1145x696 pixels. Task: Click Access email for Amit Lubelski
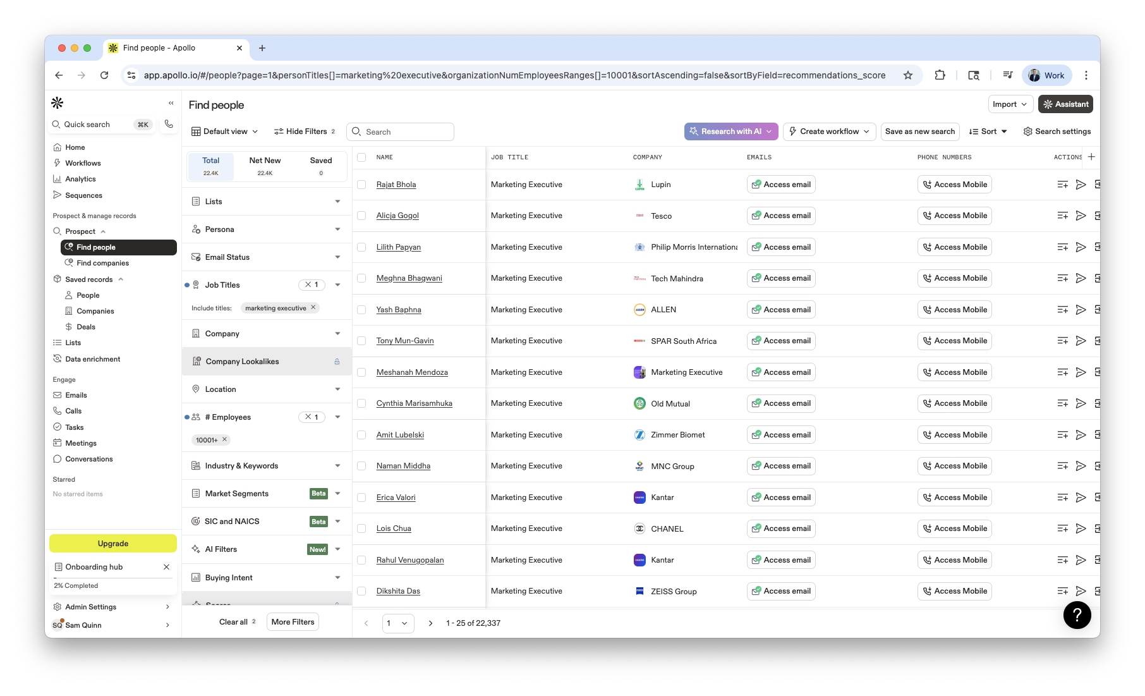(781, 435)
